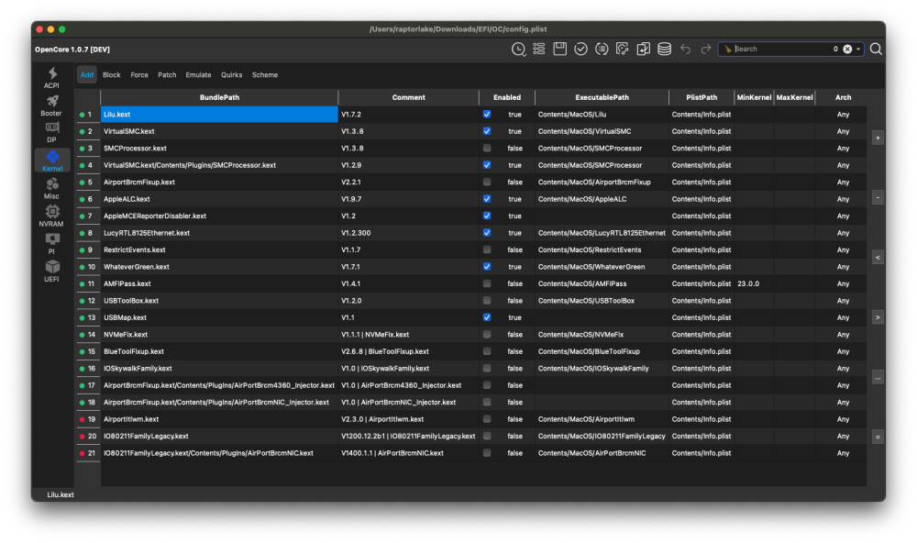The image size is (917, 543).
Task: Switch to the Add tab
Action: pyautogui.click(x=86, y=75)
